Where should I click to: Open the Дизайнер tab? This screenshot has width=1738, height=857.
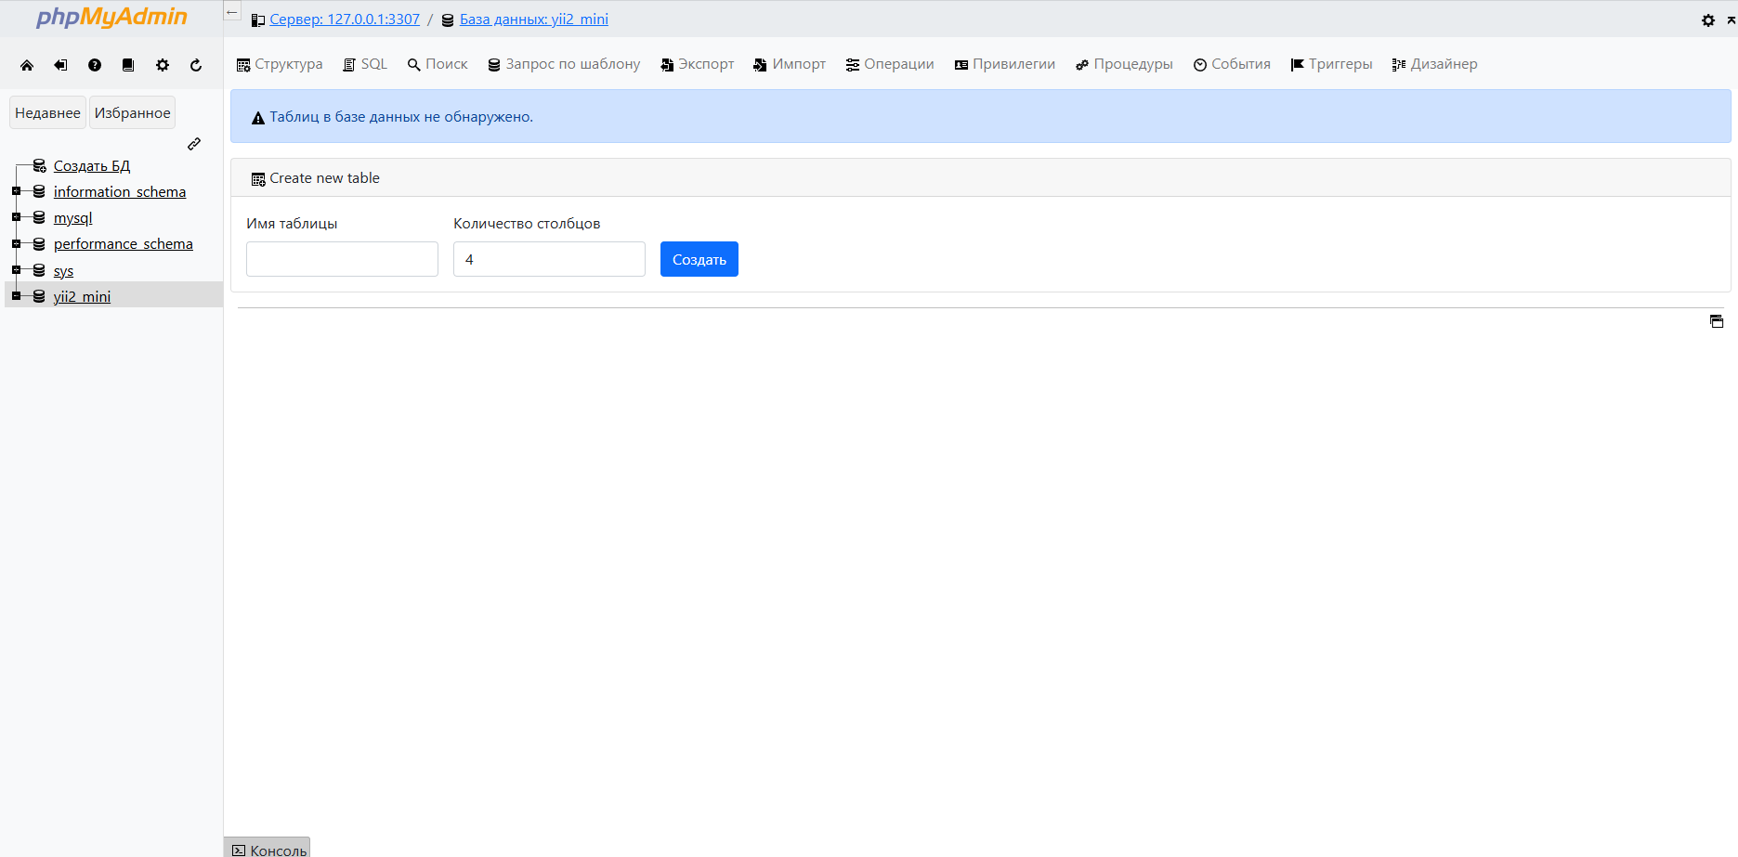pos(1434,64)
